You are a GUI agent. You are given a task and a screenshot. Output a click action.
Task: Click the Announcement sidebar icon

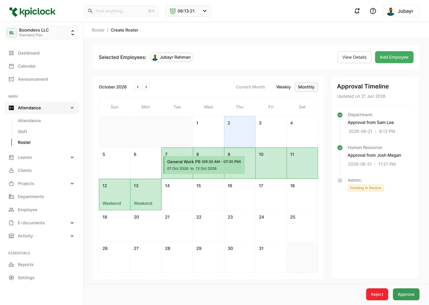coord(11,79)
